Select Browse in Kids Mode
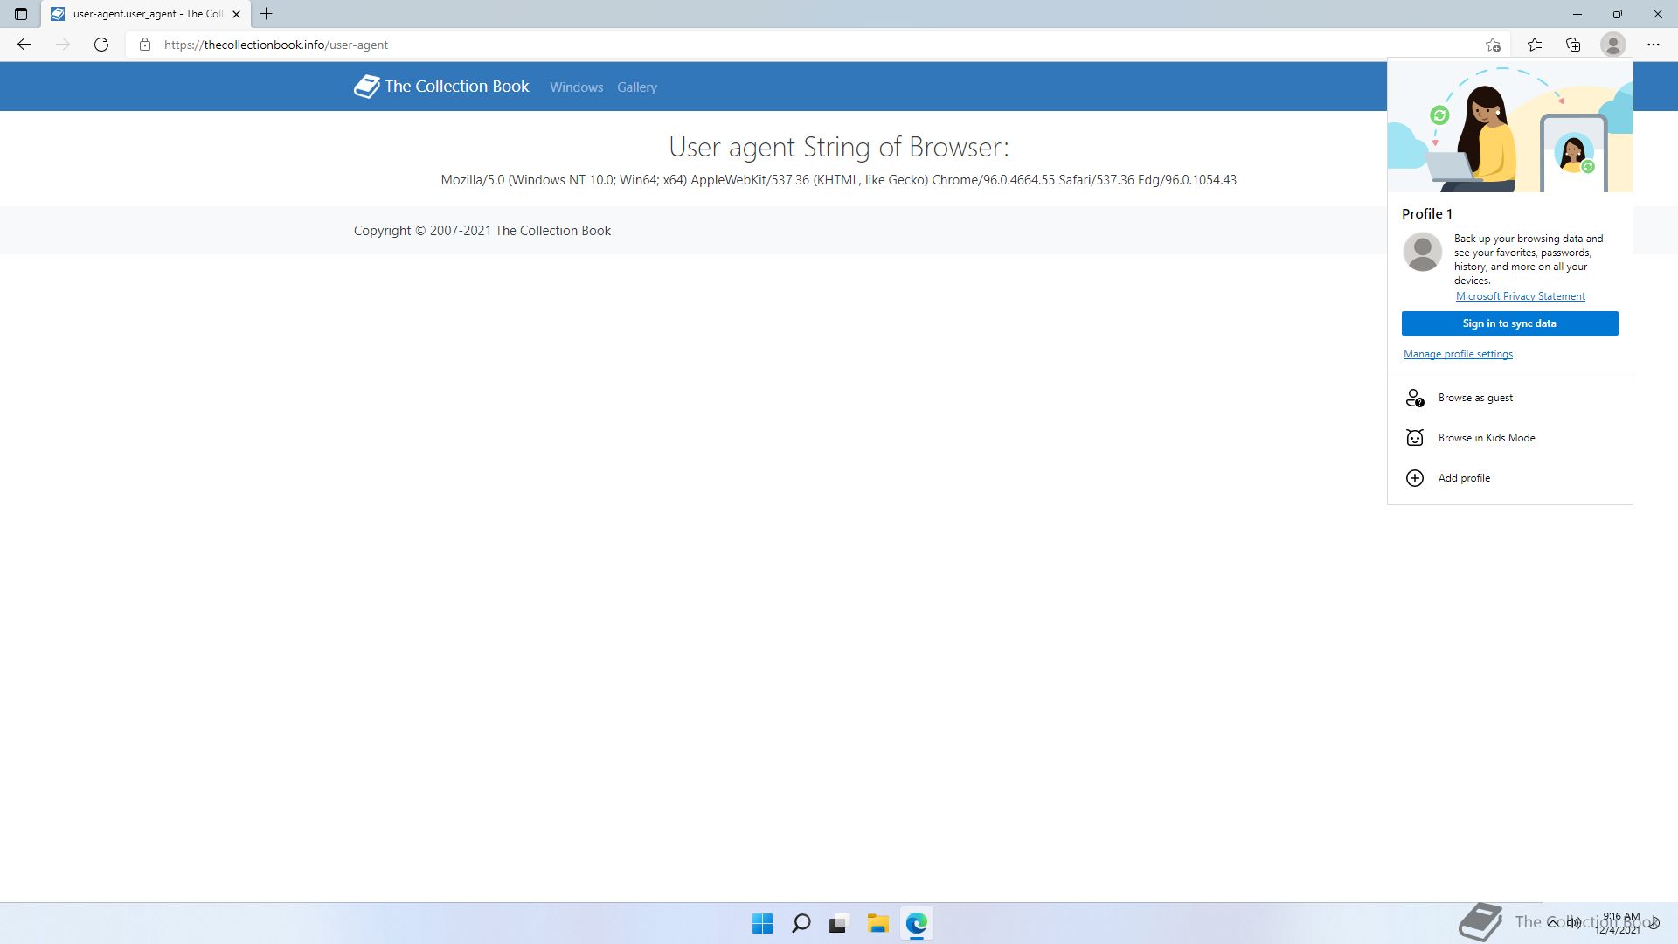The height and width of the screenshot is (944, 1678). coord(1486,438)
